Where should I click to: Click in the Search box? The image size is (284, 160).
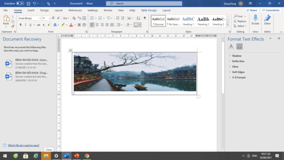(x=144, y=4)
